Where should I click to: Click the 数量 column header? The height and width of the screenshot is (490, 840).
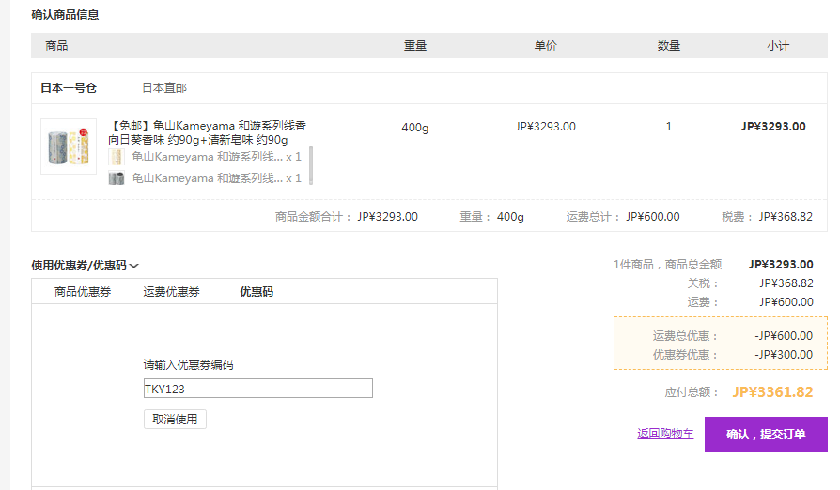[x=669, y=46]
